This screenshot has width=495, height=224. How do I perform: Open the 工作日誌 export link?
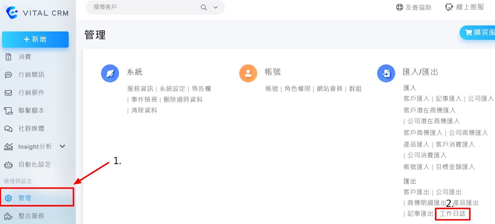pyautogui.click(x=453, y=213)
